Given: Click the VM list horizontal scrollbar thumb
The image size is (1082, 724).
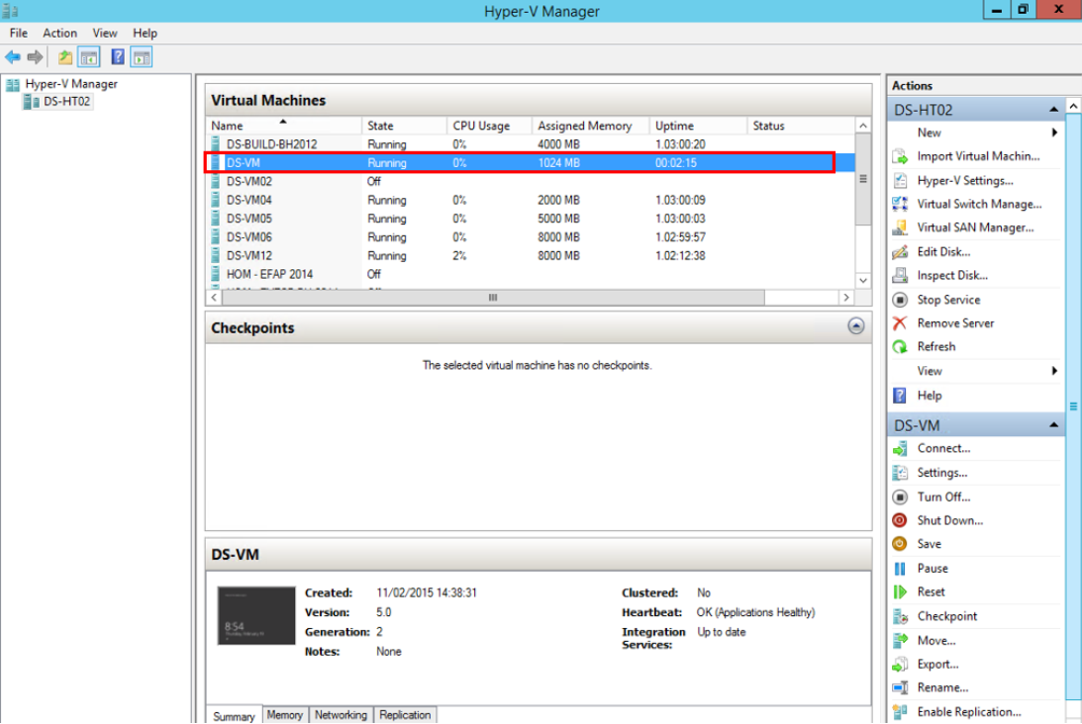Looking at the screenshot, I should point(493,297).
